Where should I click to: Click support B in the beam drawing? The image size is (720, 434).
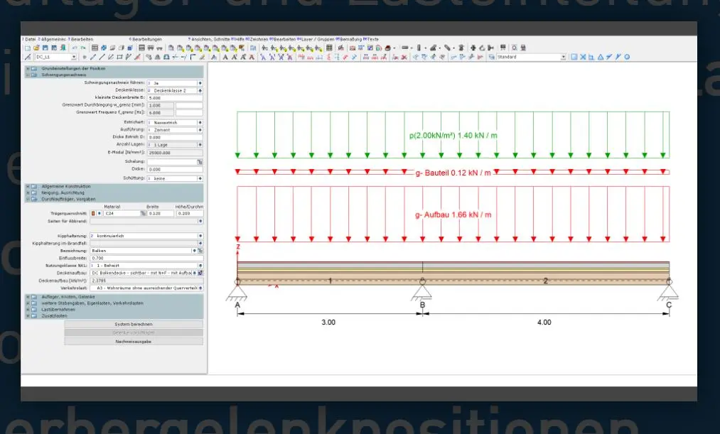click(422, 291)
